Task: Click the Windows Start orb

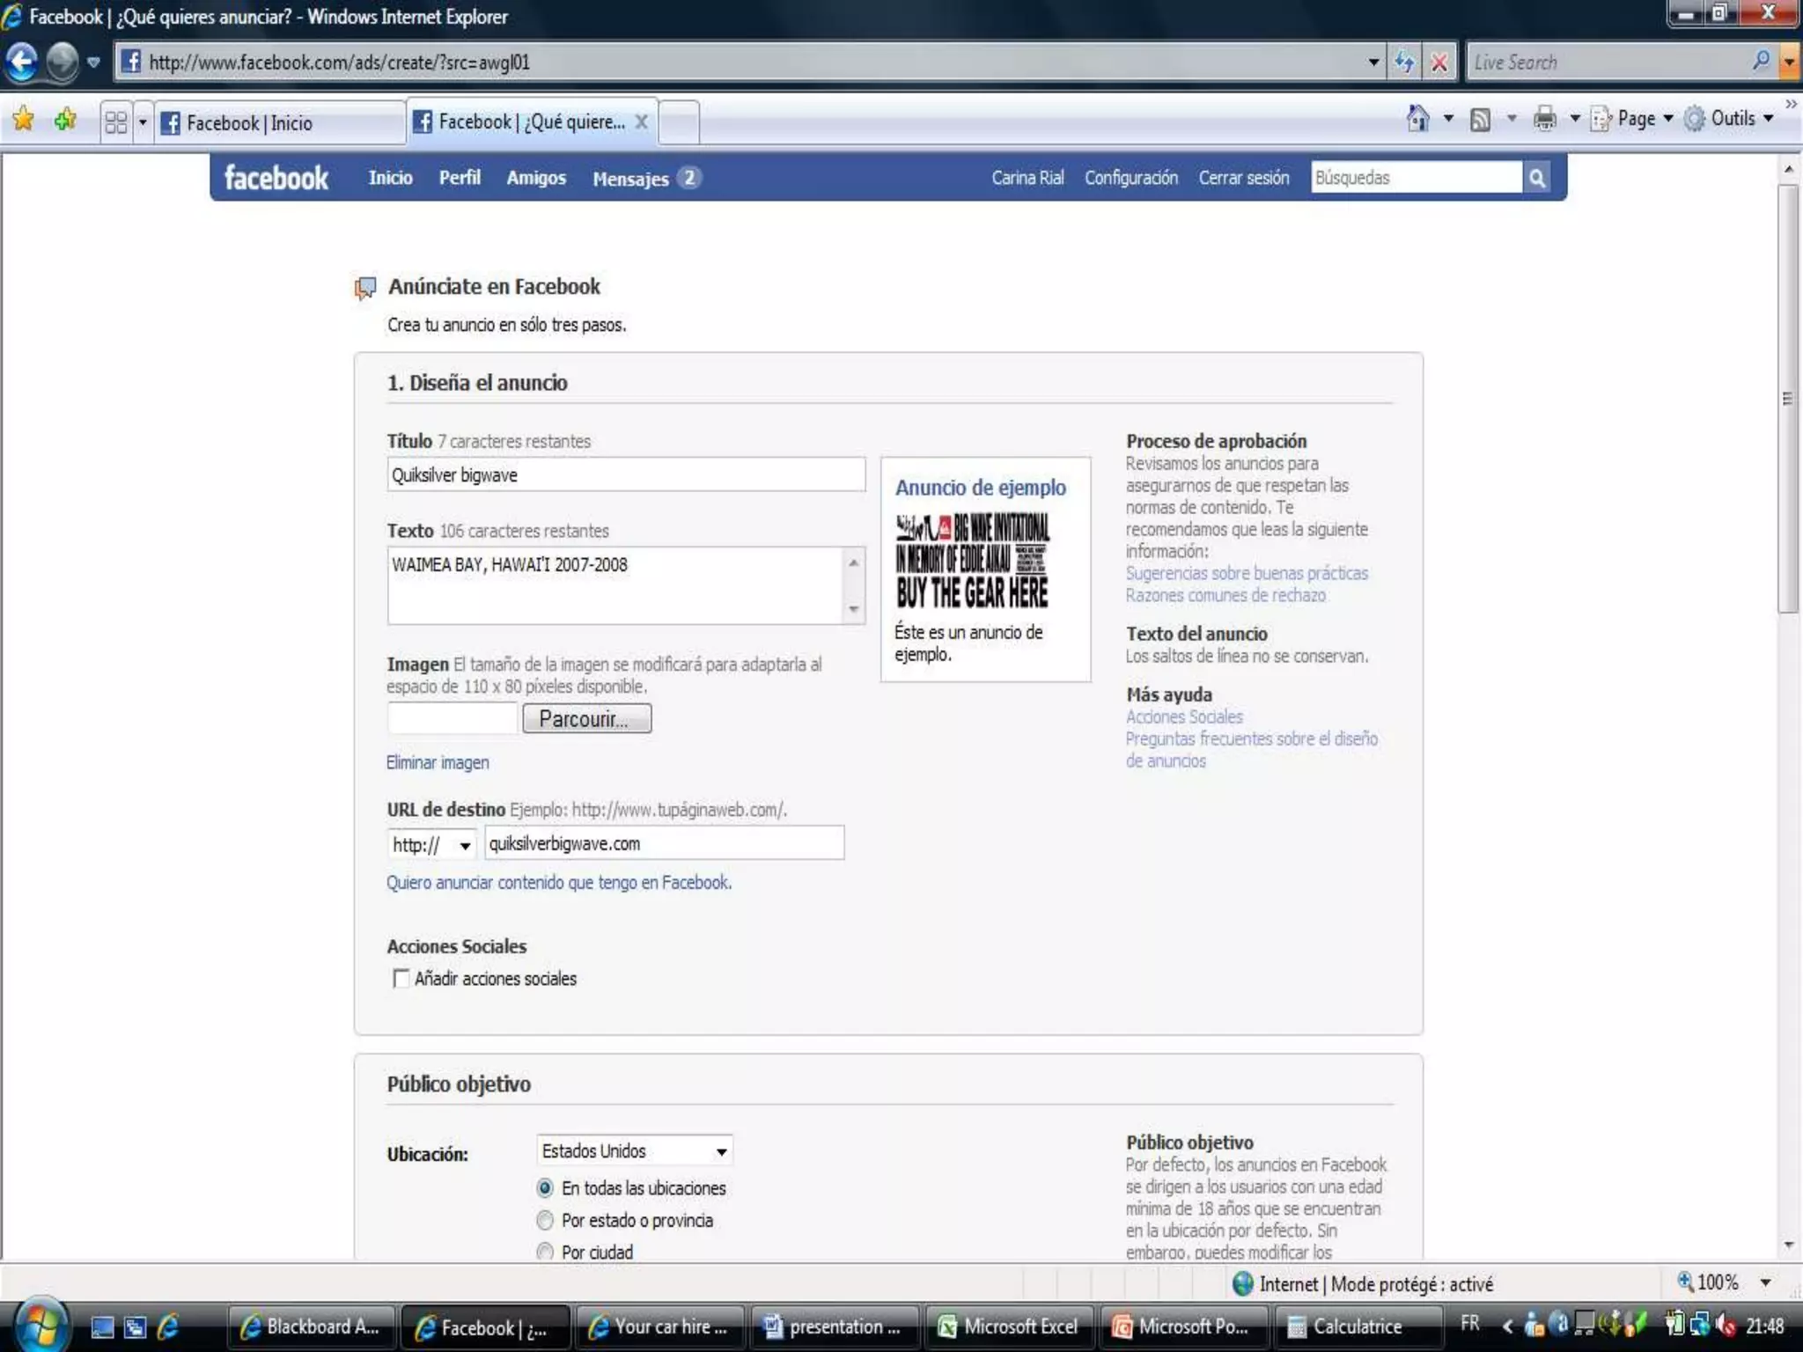Action: click(x=40, y=1325)
